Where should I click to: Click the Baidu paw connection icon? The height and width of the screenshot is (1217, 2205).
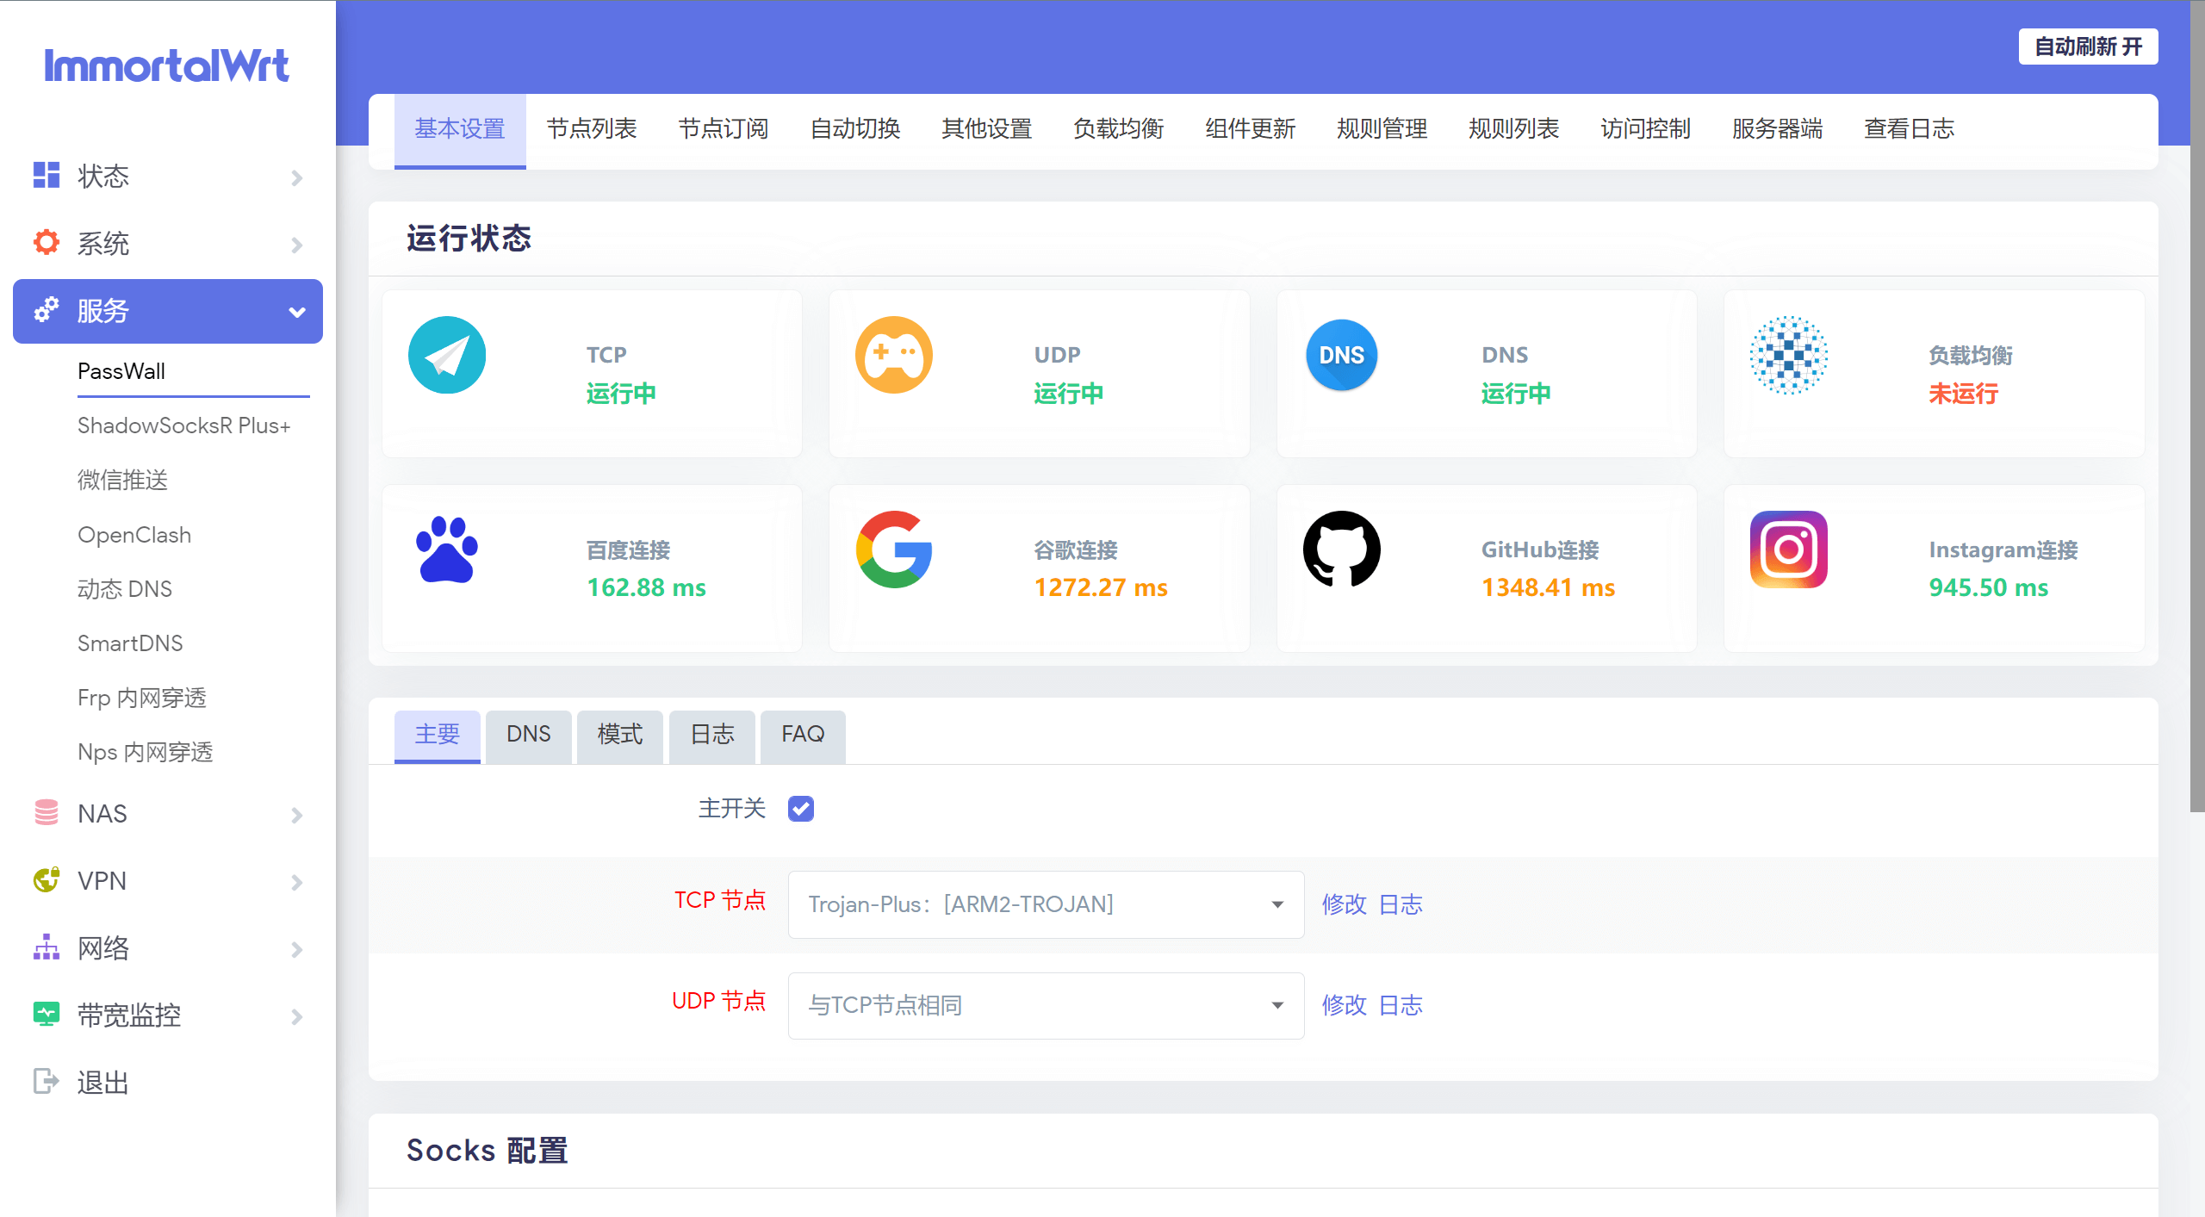[x=447, y=550]
